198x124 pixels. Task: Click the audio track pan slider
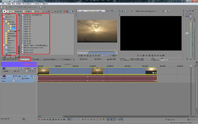14,81
